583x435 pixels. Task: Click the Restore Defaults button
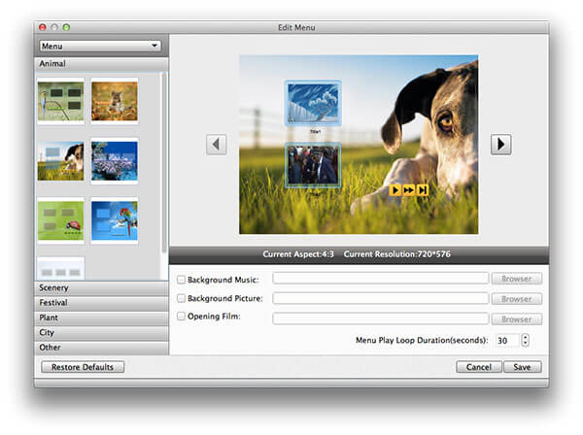(x=83, y=367)
